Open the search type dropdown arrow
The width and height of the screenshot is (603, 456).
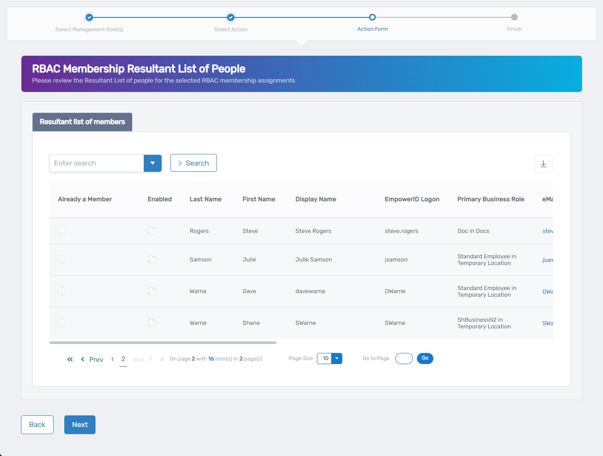pos(153,163)
